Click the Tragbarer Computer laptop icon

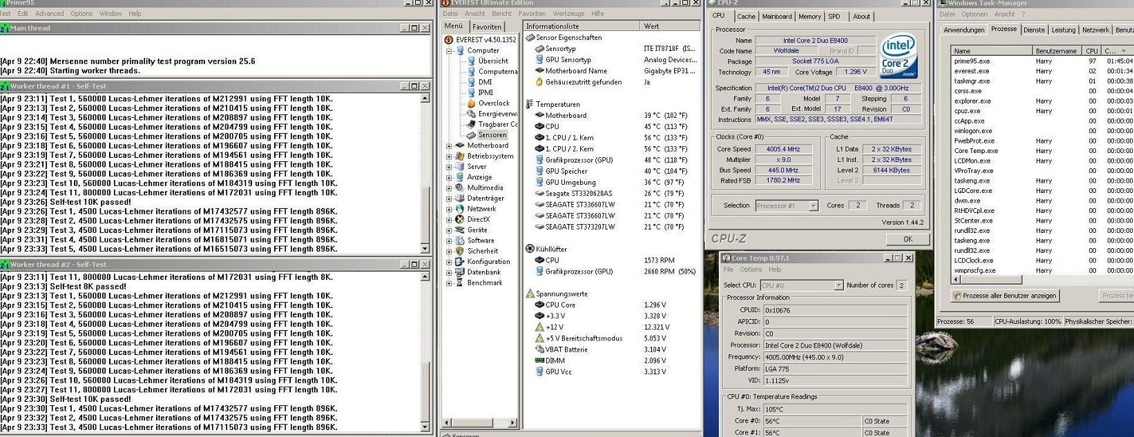472,124
